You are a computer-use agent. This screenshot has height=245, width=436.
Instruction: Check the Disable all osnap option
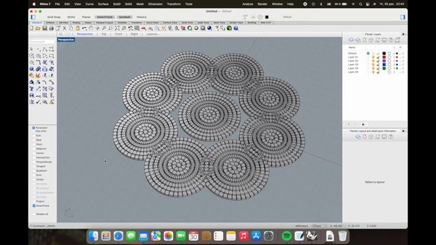(x=34, y=214)
